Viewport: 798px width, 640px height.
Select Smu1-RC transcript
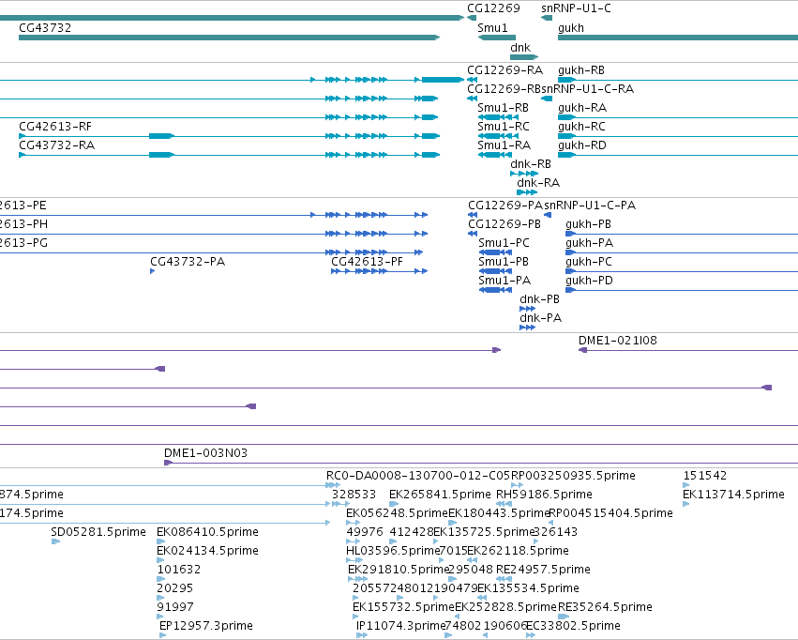[x=498, y=136]
